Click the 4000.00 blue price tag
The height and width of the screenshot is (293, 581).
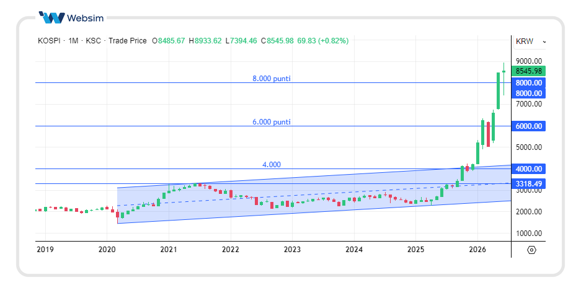(x=528, y=169)
